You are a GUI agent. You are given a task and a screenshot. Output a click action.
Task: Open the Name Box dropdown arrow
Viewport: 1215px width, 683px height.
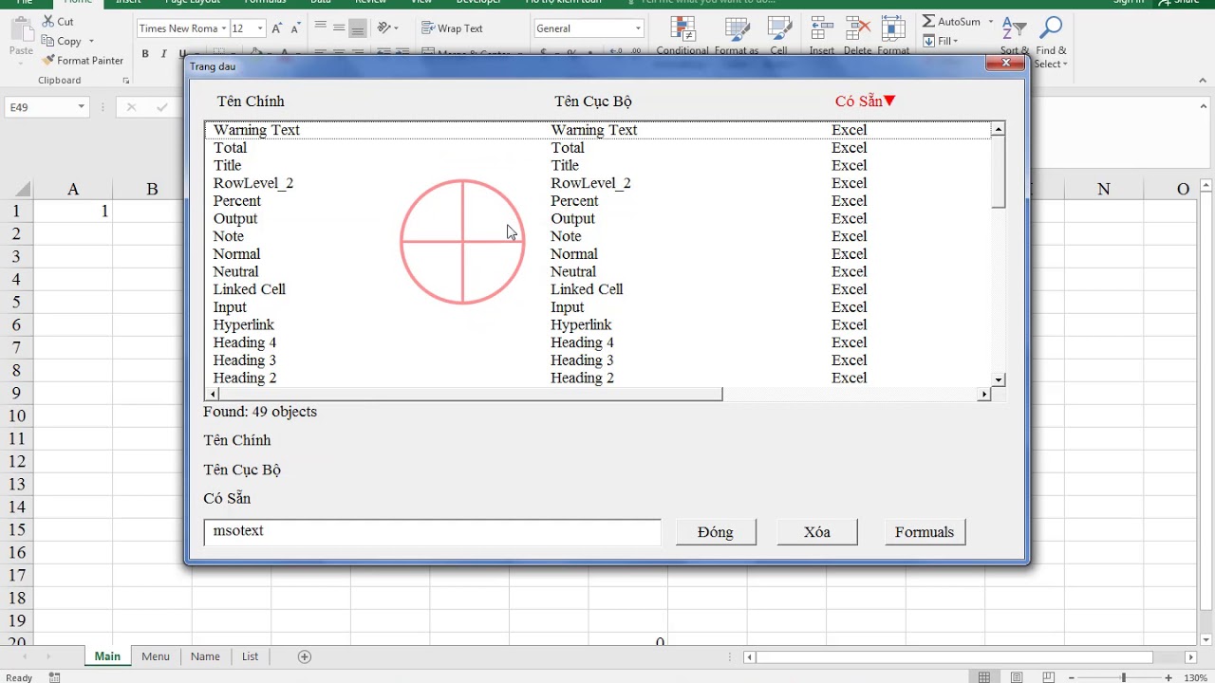[82, 107]
